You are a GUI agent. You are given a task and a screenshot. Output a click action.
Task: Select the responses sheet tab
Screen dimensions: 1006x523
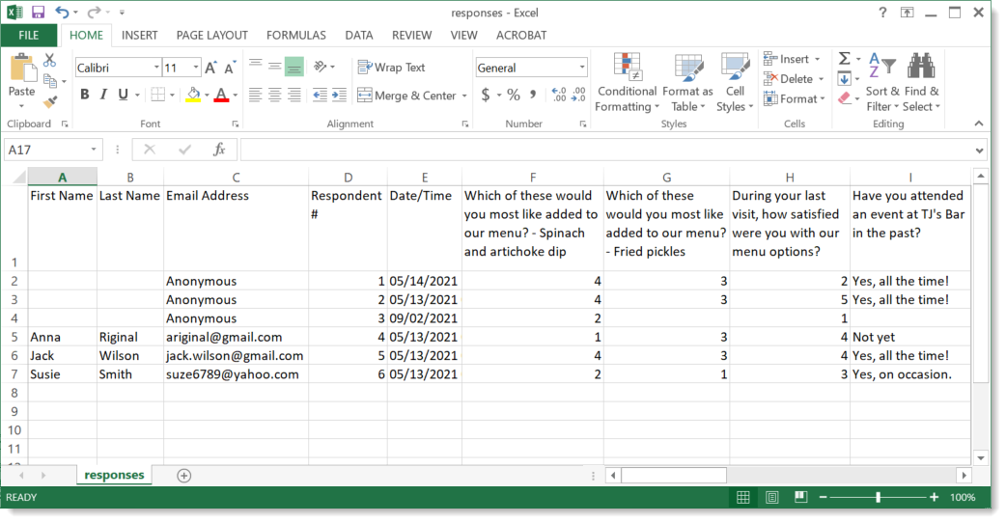coord(114,475)
